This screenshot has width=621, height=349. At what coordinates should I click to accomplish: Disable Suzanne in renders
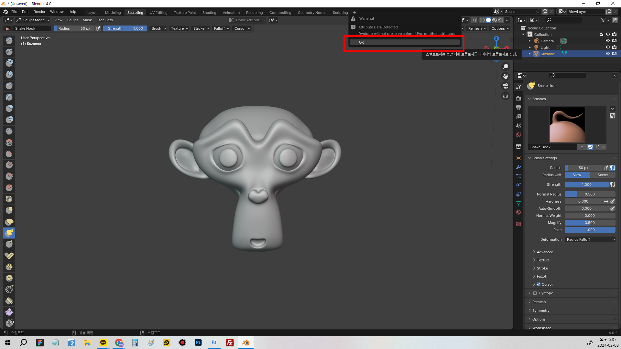tap(614, 54)
